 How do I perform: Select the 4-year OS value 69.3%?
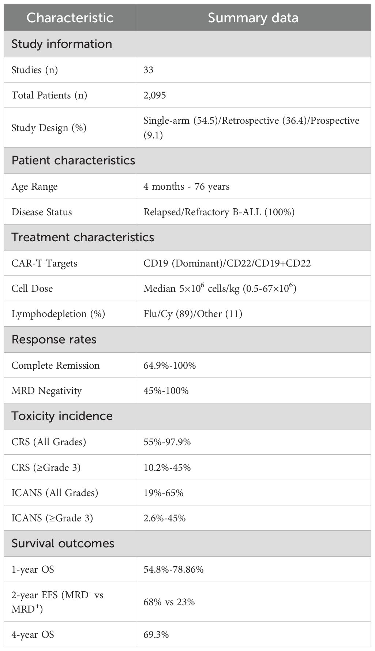coord(156,635)
